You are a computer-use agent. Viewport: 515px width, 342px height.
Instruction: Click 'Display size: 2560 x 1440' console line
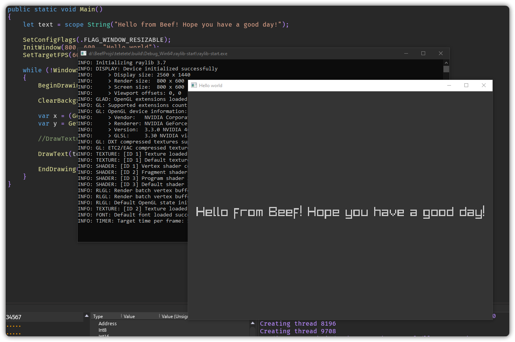tap(134, 75)
